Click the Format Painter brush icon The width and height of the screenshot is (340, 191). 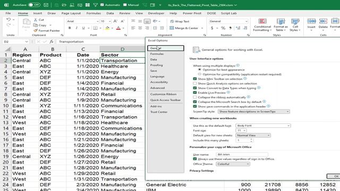[36, 31]
